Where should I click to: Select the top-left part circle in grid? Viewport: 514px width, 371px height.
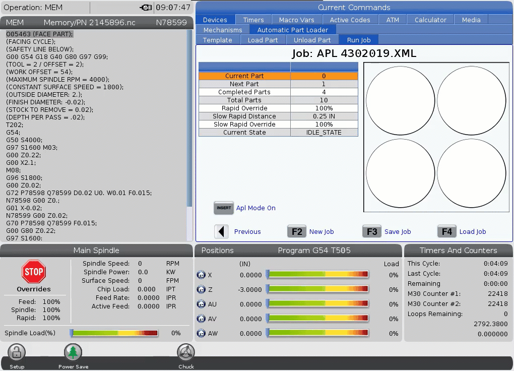(400, 100)
